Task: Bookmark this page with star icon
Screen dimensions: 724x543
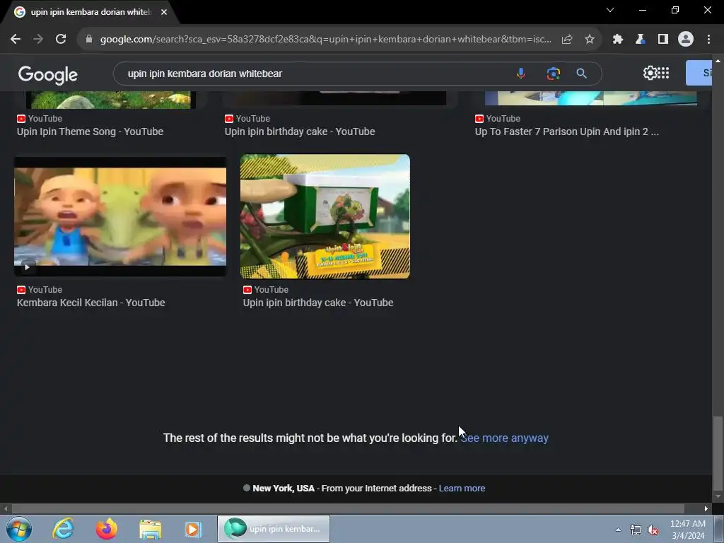Action: point(589,40)
